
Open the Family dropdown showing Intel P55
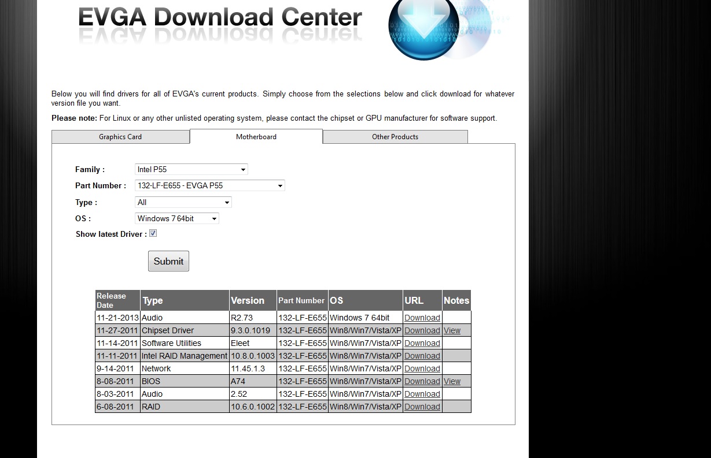tap(191, 169)
